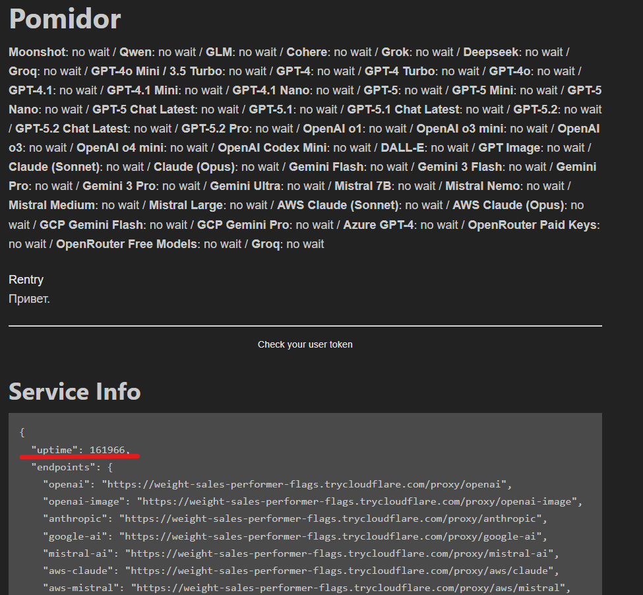
Task: Click the aws-claude proxy endpoint URL
Action: [x=338, y=570]
